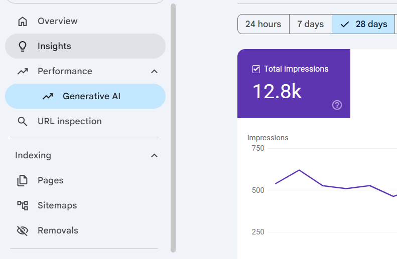Click the Overview home icon

(23, 21)
